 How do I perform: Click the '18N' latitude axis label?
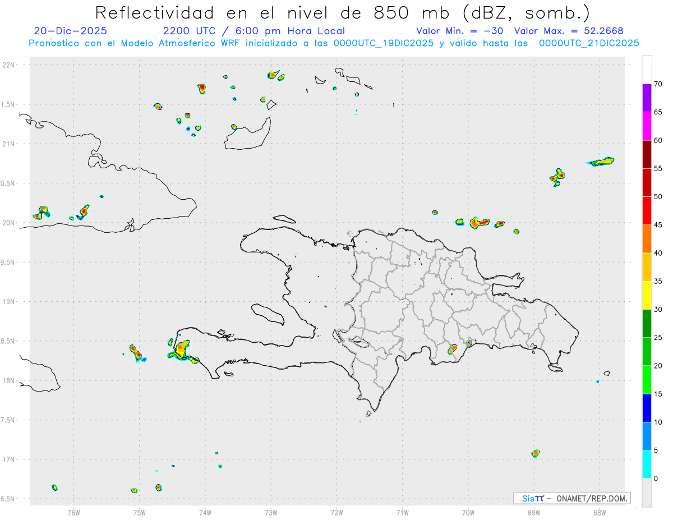(x=10, y=380)
